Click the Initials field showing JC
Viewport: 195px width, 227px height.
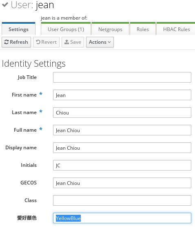click(122, 165)
